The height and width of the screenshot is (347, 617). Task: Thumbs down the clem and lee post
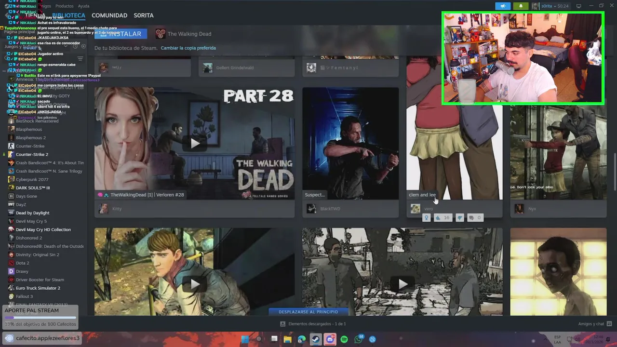point(460,218)
